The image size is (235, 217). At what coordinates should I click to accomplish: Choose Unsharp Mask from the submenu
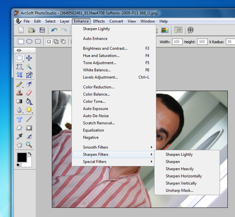179,190
